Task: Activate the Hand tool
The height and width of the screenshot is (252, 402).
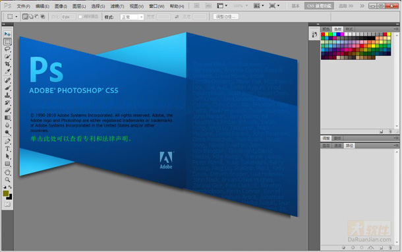Action: coord(7,172)
